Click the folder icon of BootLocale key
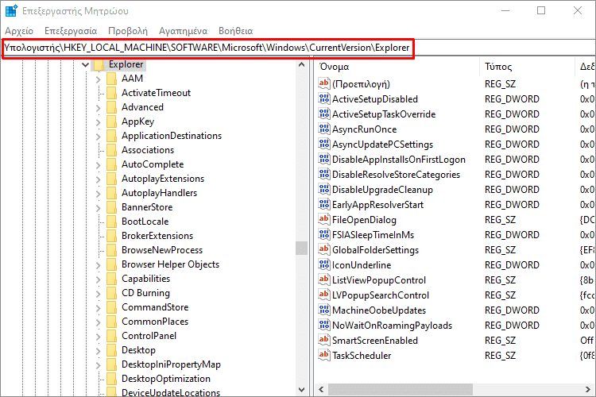Image resolution: width=596 pixels, height=397 pixels. 112,222
